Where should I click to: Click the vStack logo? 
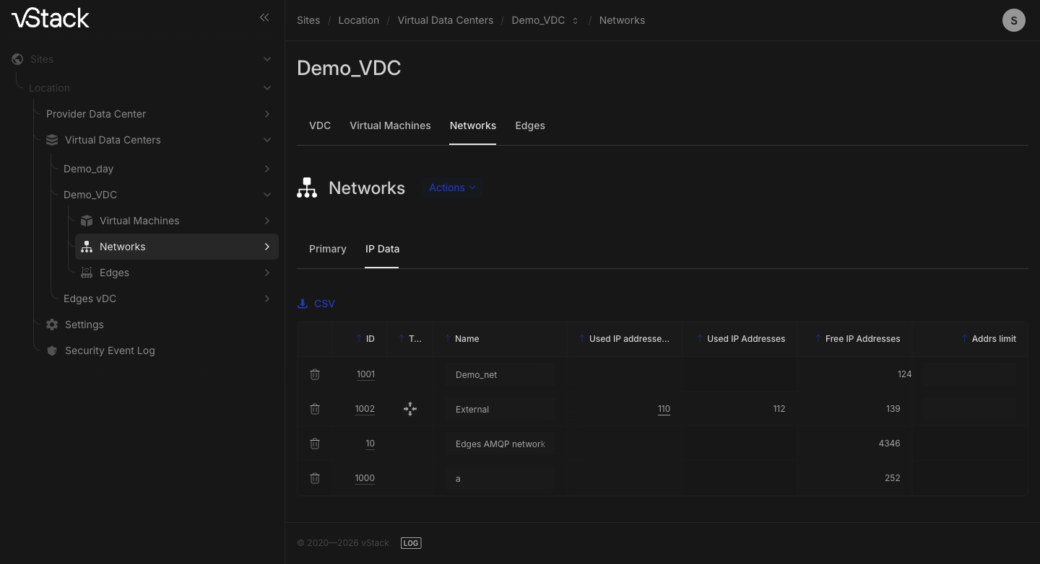pyautogui.click(x=51, y=18)
